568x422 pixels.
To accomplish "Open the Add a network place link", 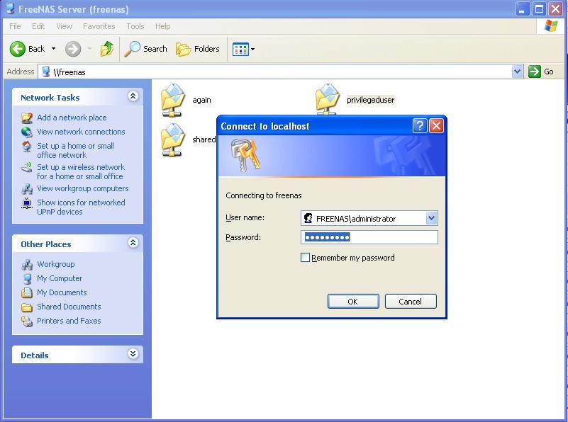I will (x=72, y=118).
